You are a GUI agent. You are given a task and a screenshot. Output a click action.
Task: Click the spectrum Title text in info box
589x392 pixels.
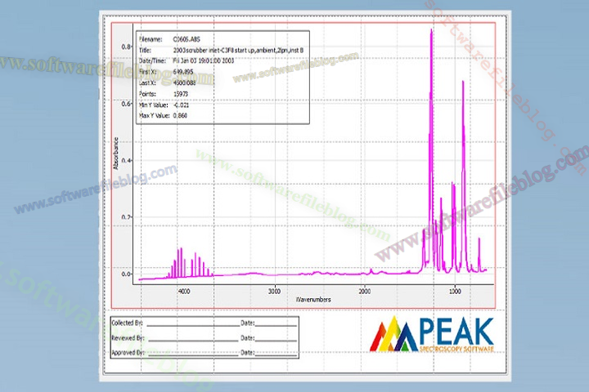pyautogui.click(x=237, y=50)
